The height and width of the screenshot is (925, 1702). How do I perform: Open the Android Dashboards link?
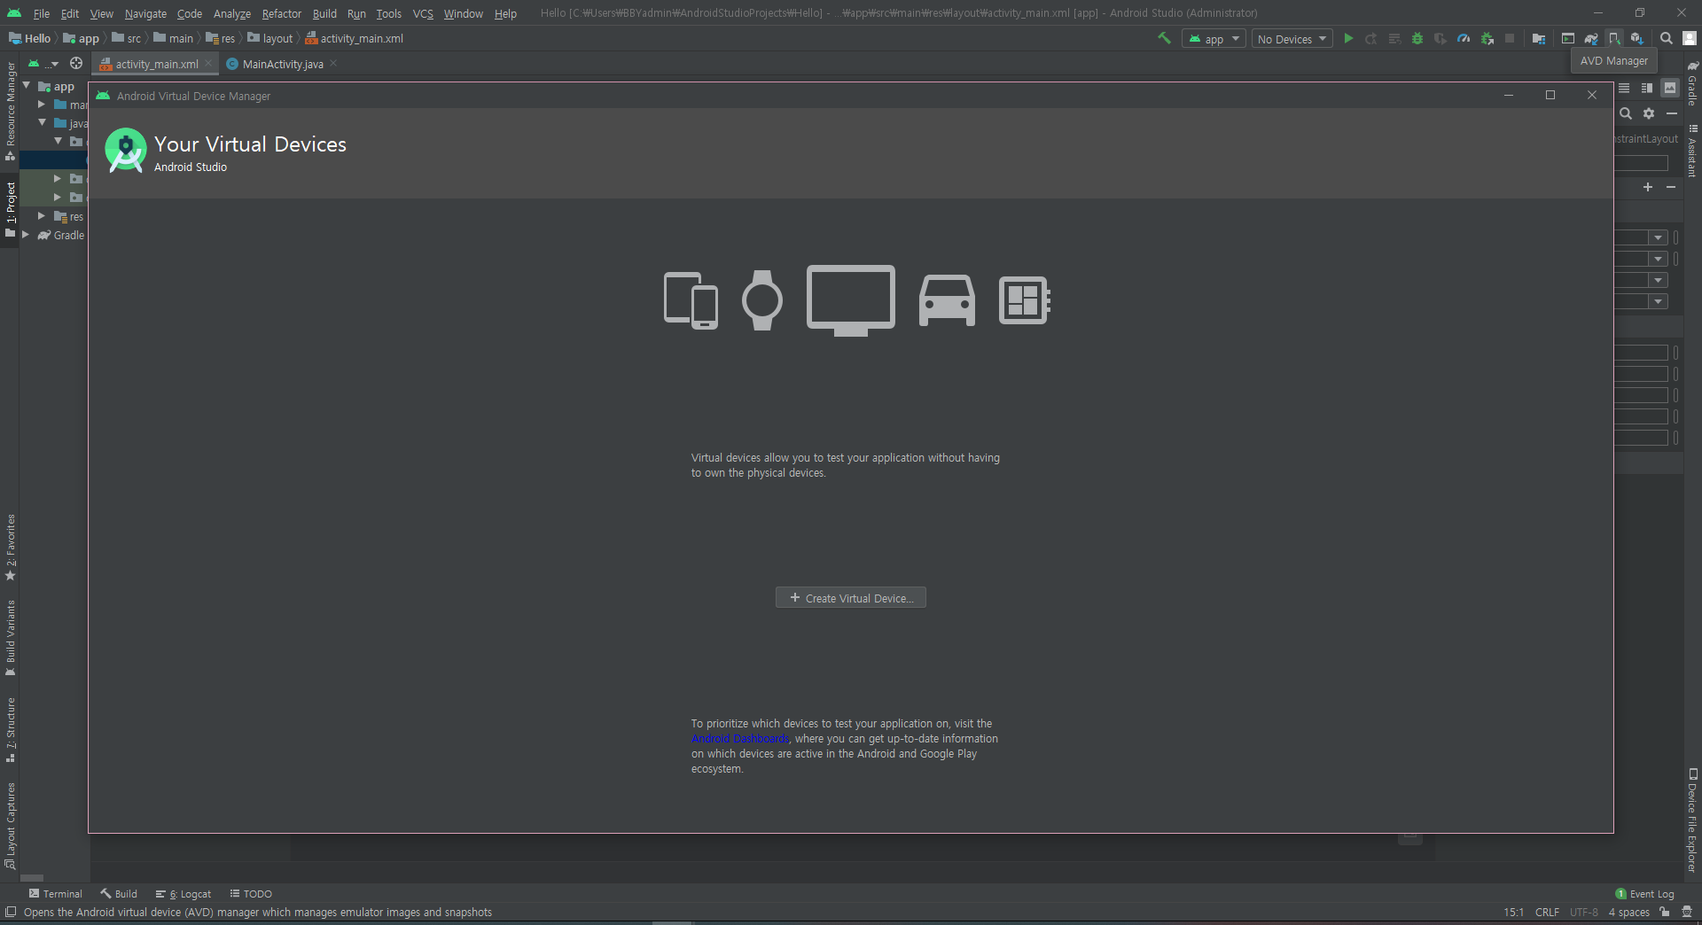tap(741, 739)
